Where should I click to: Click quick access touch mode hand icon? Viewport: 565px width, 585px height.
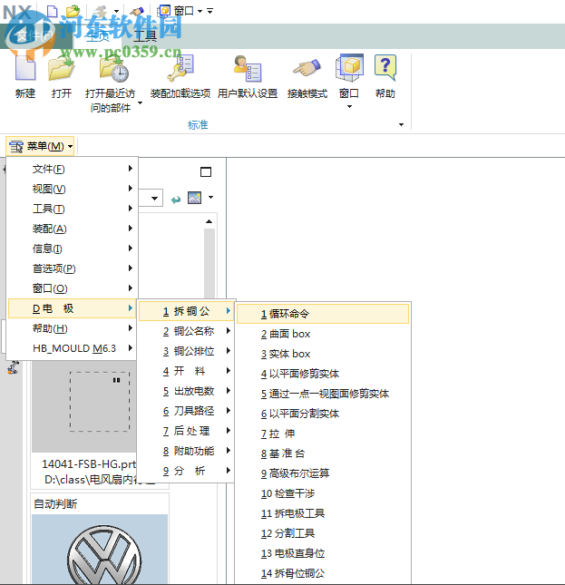point(137,11)
